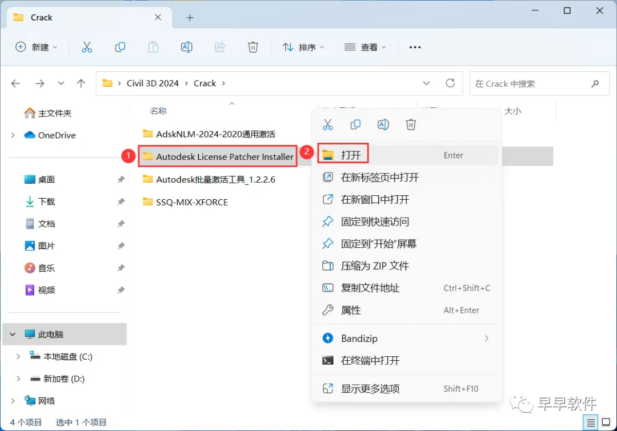Expand 网络 node in navigation pane
This screenshot has height=431, width=617.
(13, 401)
